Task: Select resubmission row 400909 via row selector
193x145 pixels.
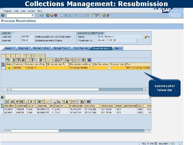Action: click(3, 68)
